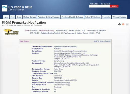Click the email envelope icon
The width and height of the screenshot is (130, 94).
(127, 24)
